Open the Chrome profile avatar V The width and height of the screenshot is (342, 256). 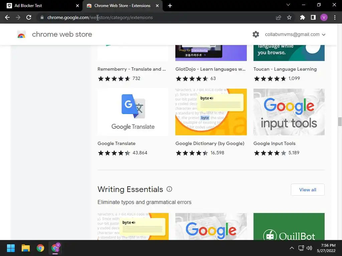324,17
